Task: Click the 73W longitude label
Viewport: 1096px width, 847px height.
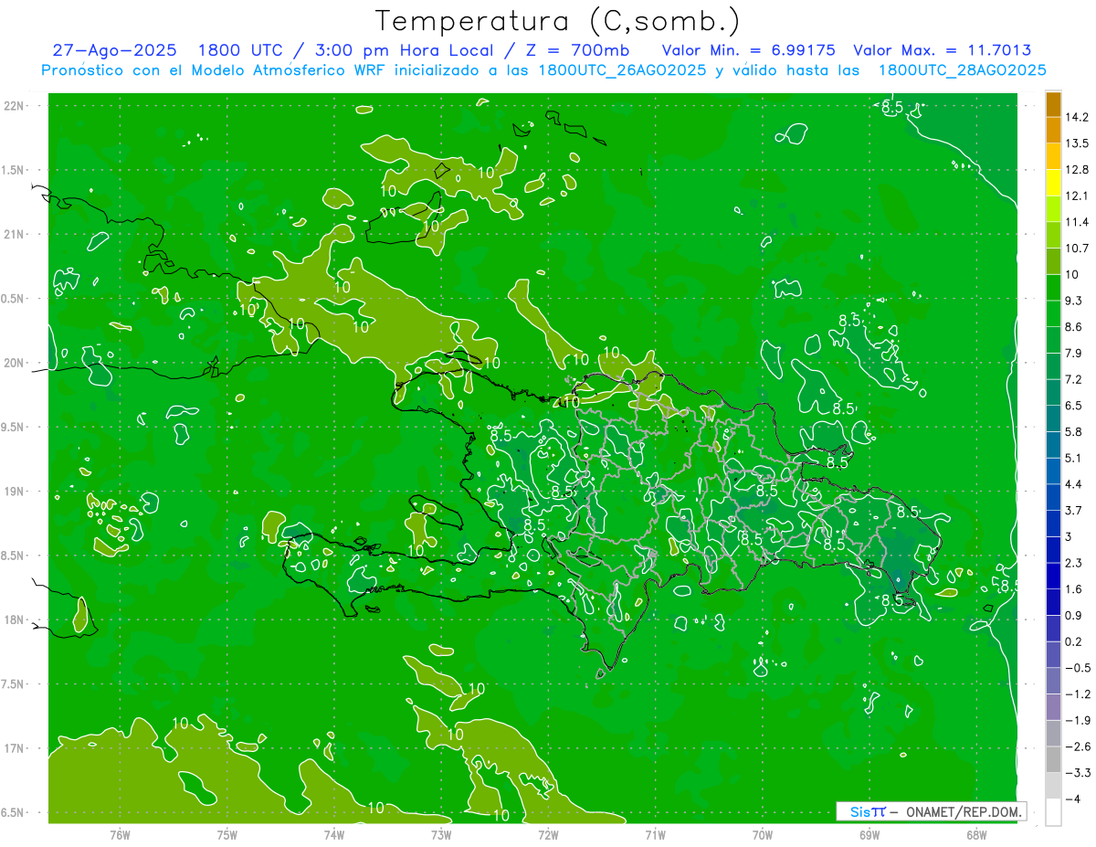Action: [441, 835]
